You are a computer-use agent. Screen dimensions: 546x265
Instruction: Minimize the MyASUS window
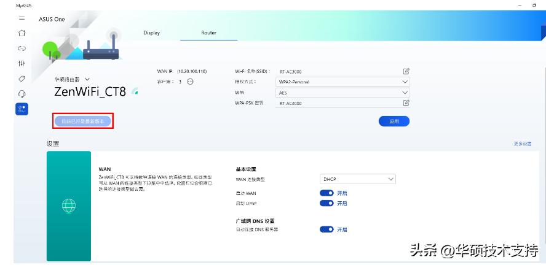click(x=520, y=5)
